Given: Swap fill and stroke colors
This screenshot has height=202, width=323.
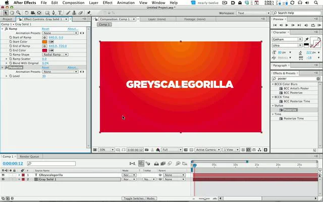Looking at the screenshot, I should [319, 38].
